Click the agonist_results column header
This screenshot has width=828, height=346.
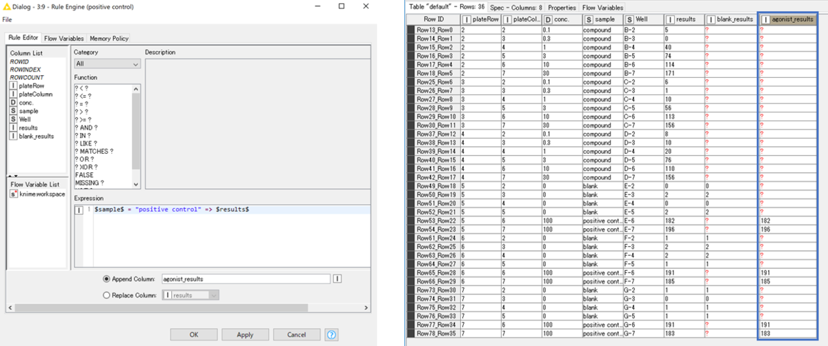coord(787,19)
